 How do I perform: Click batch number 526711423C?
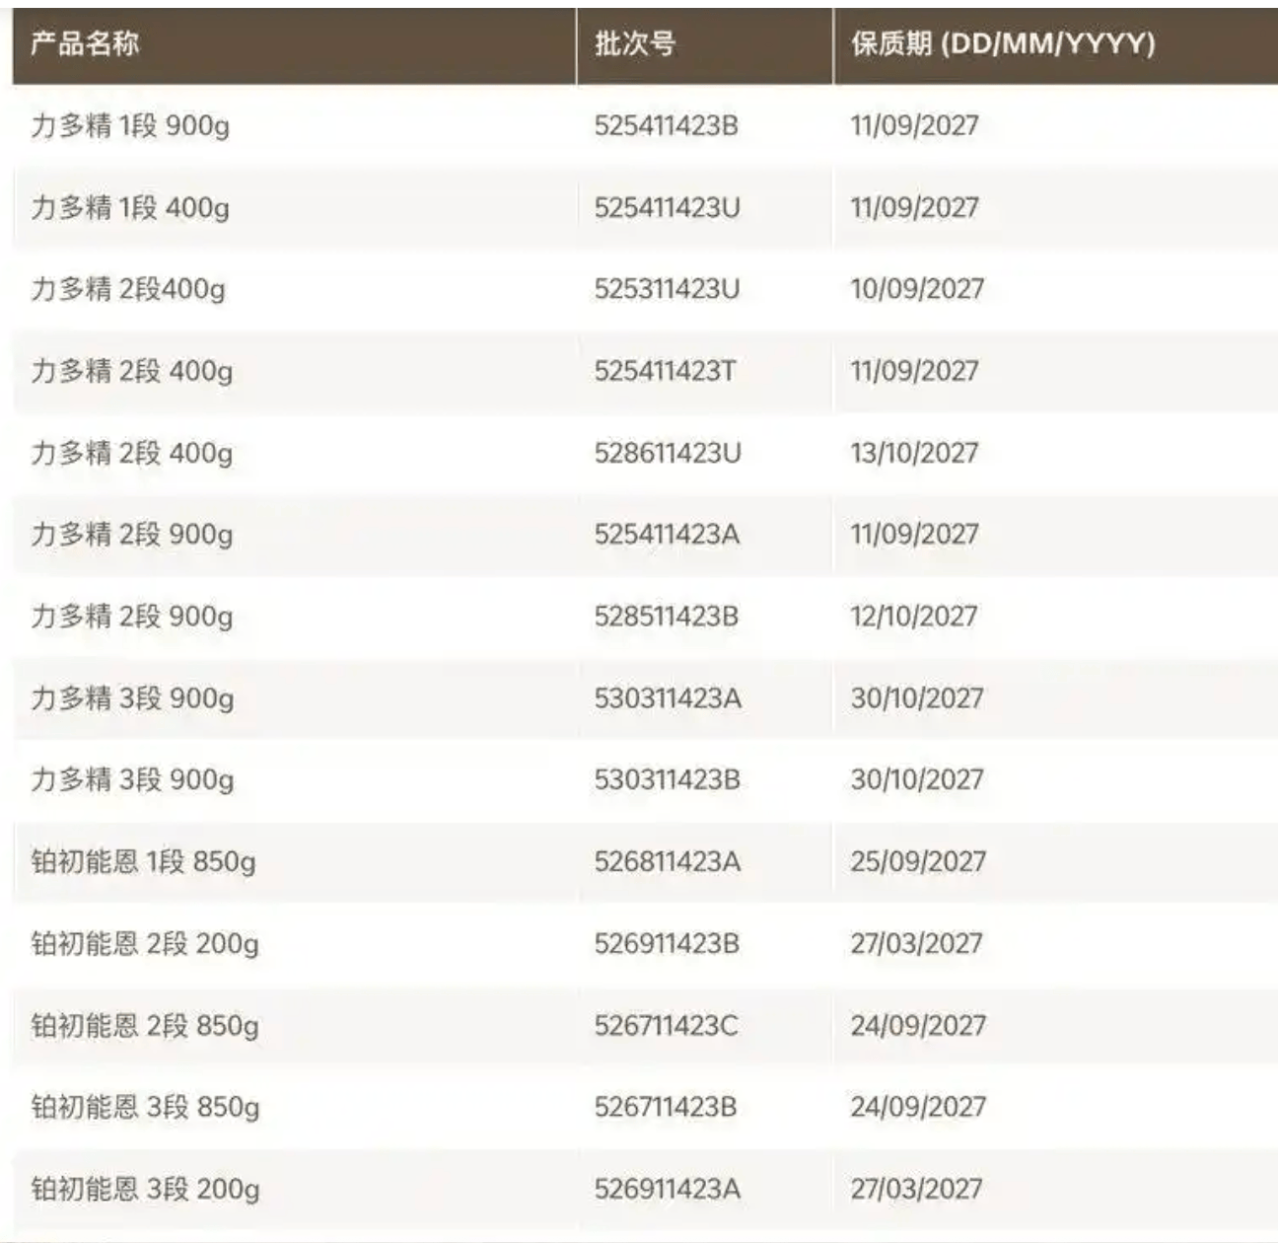click(x=666, y=1025)
